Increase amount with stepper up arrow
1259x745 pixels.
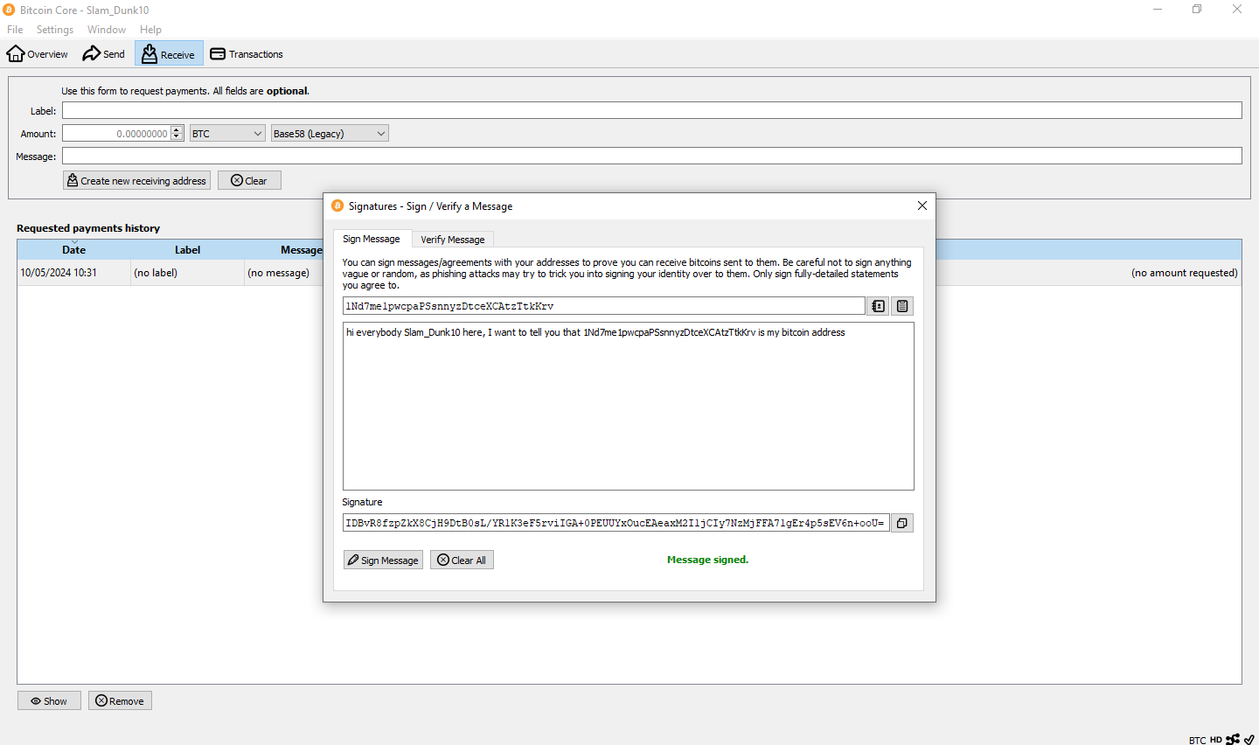click(177, 129)
